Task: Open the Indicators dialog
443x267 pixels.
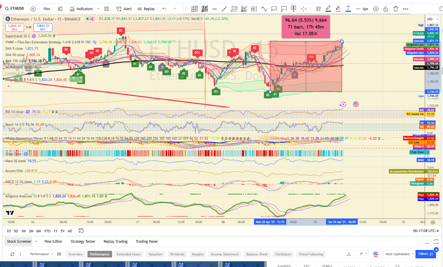Action: [81, 9]
